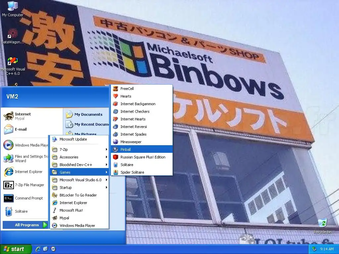339x254 pixels.
Task: Open Microsoft Plus! entry
Action: (x=79, y=210)
